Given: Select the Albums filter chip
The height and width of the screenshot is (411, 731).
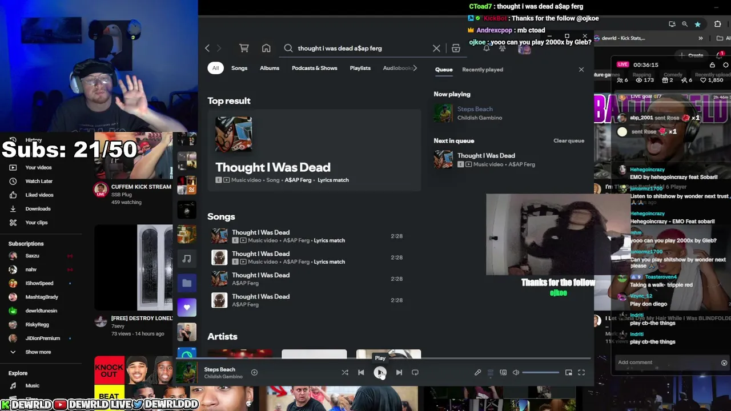Looking at the screenshot, I should point(270,68).
